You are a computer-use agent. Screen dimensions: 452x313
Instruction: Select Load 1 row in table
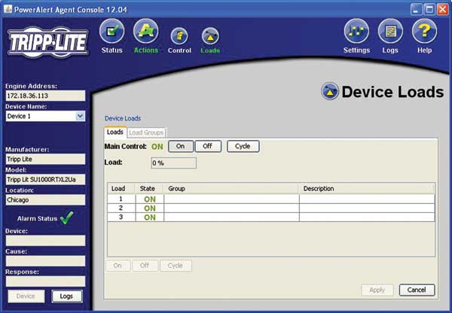270,199
